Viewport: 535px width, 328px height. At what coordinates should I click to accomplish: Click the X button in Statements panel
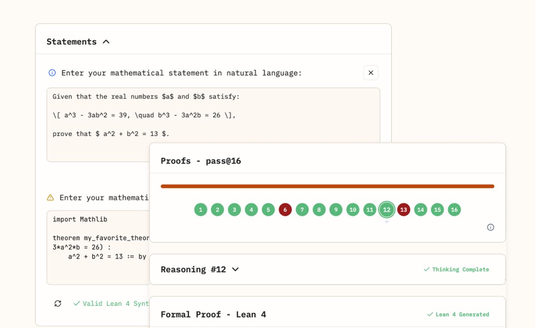371,73
